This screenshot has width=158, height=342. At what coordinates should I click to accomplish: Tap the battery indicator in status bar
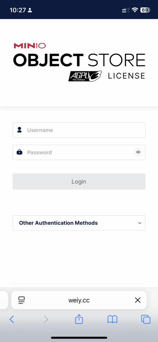pos(145,10)
